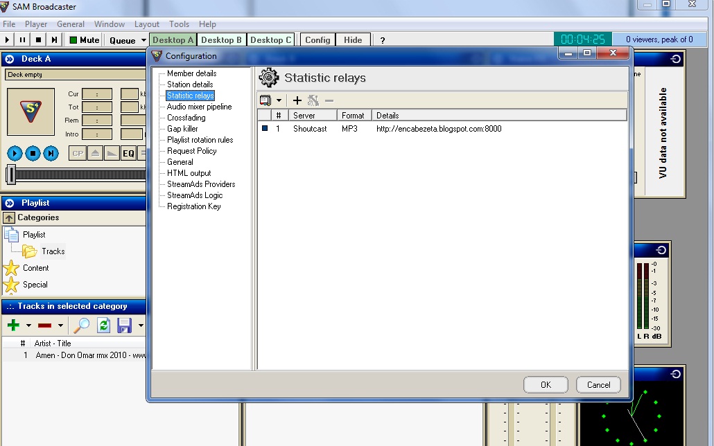Screen dimensions: 714x446
Task: Click the main toolbar Stop button
Action: [38, 40]
